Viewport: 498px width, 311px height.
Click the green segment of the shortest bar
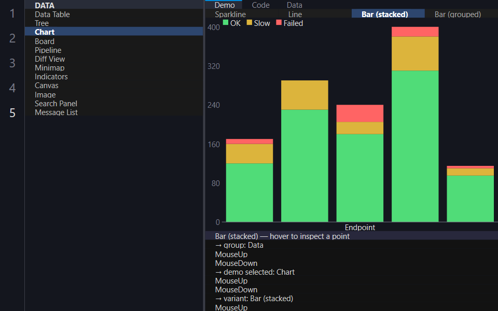click(470, 199)
